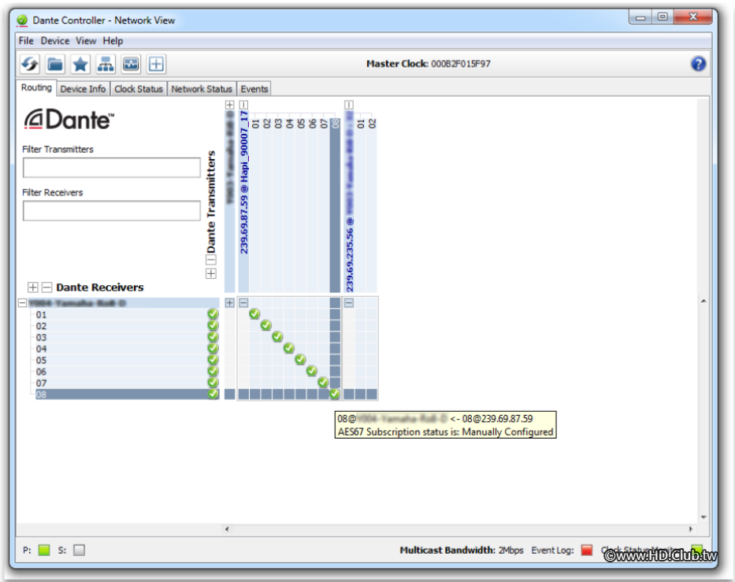Click the Filter Transmitters text field

pos(112,167)
